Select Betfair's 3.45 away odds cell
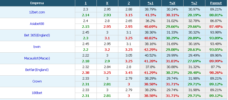228x100 pixels. 129,73
